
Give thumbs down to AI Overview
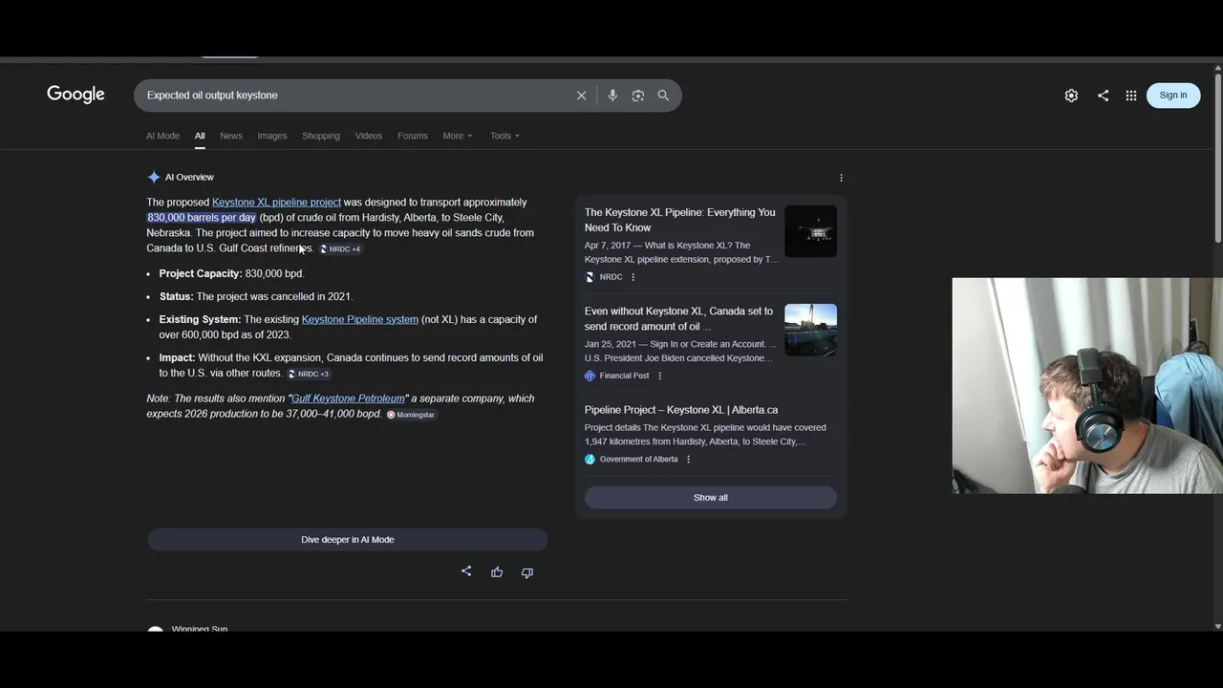(527, 572)
